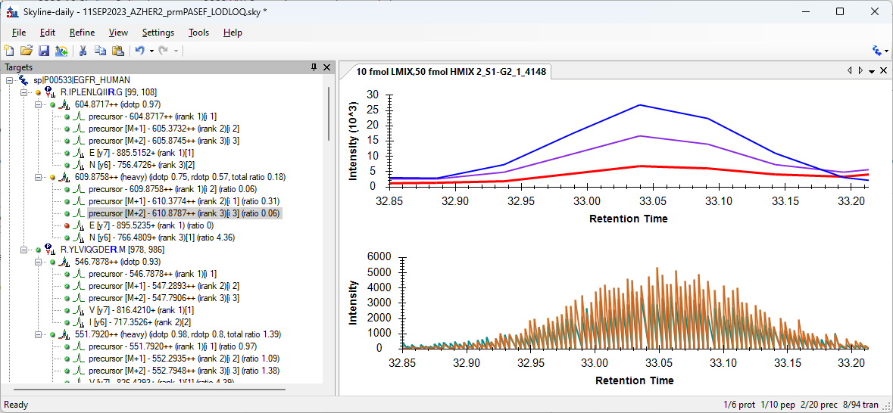Open the Undo history dropdown arrow

tap(151, 51)
